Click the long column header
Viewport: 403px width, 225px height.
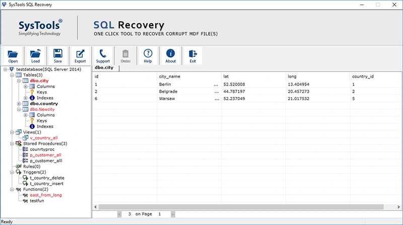coord(318,77)
